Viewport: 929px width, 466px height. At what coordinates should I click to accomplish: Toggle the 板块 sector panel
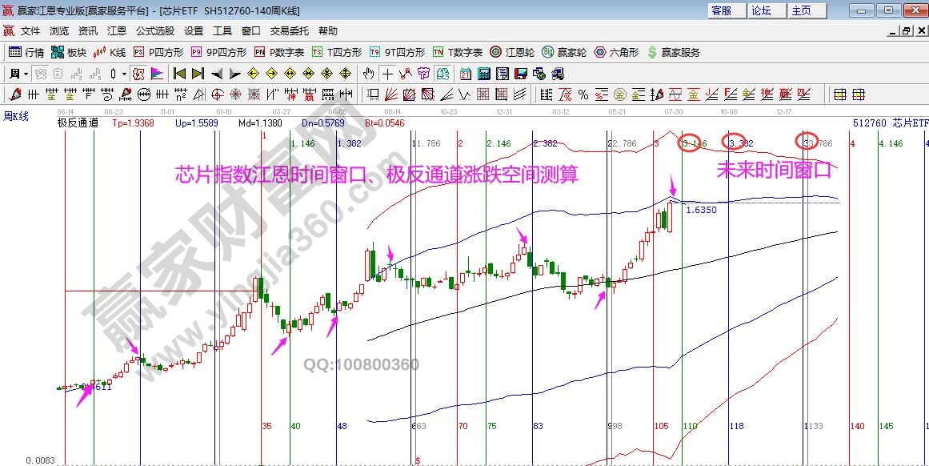click(x=68, y=52)
